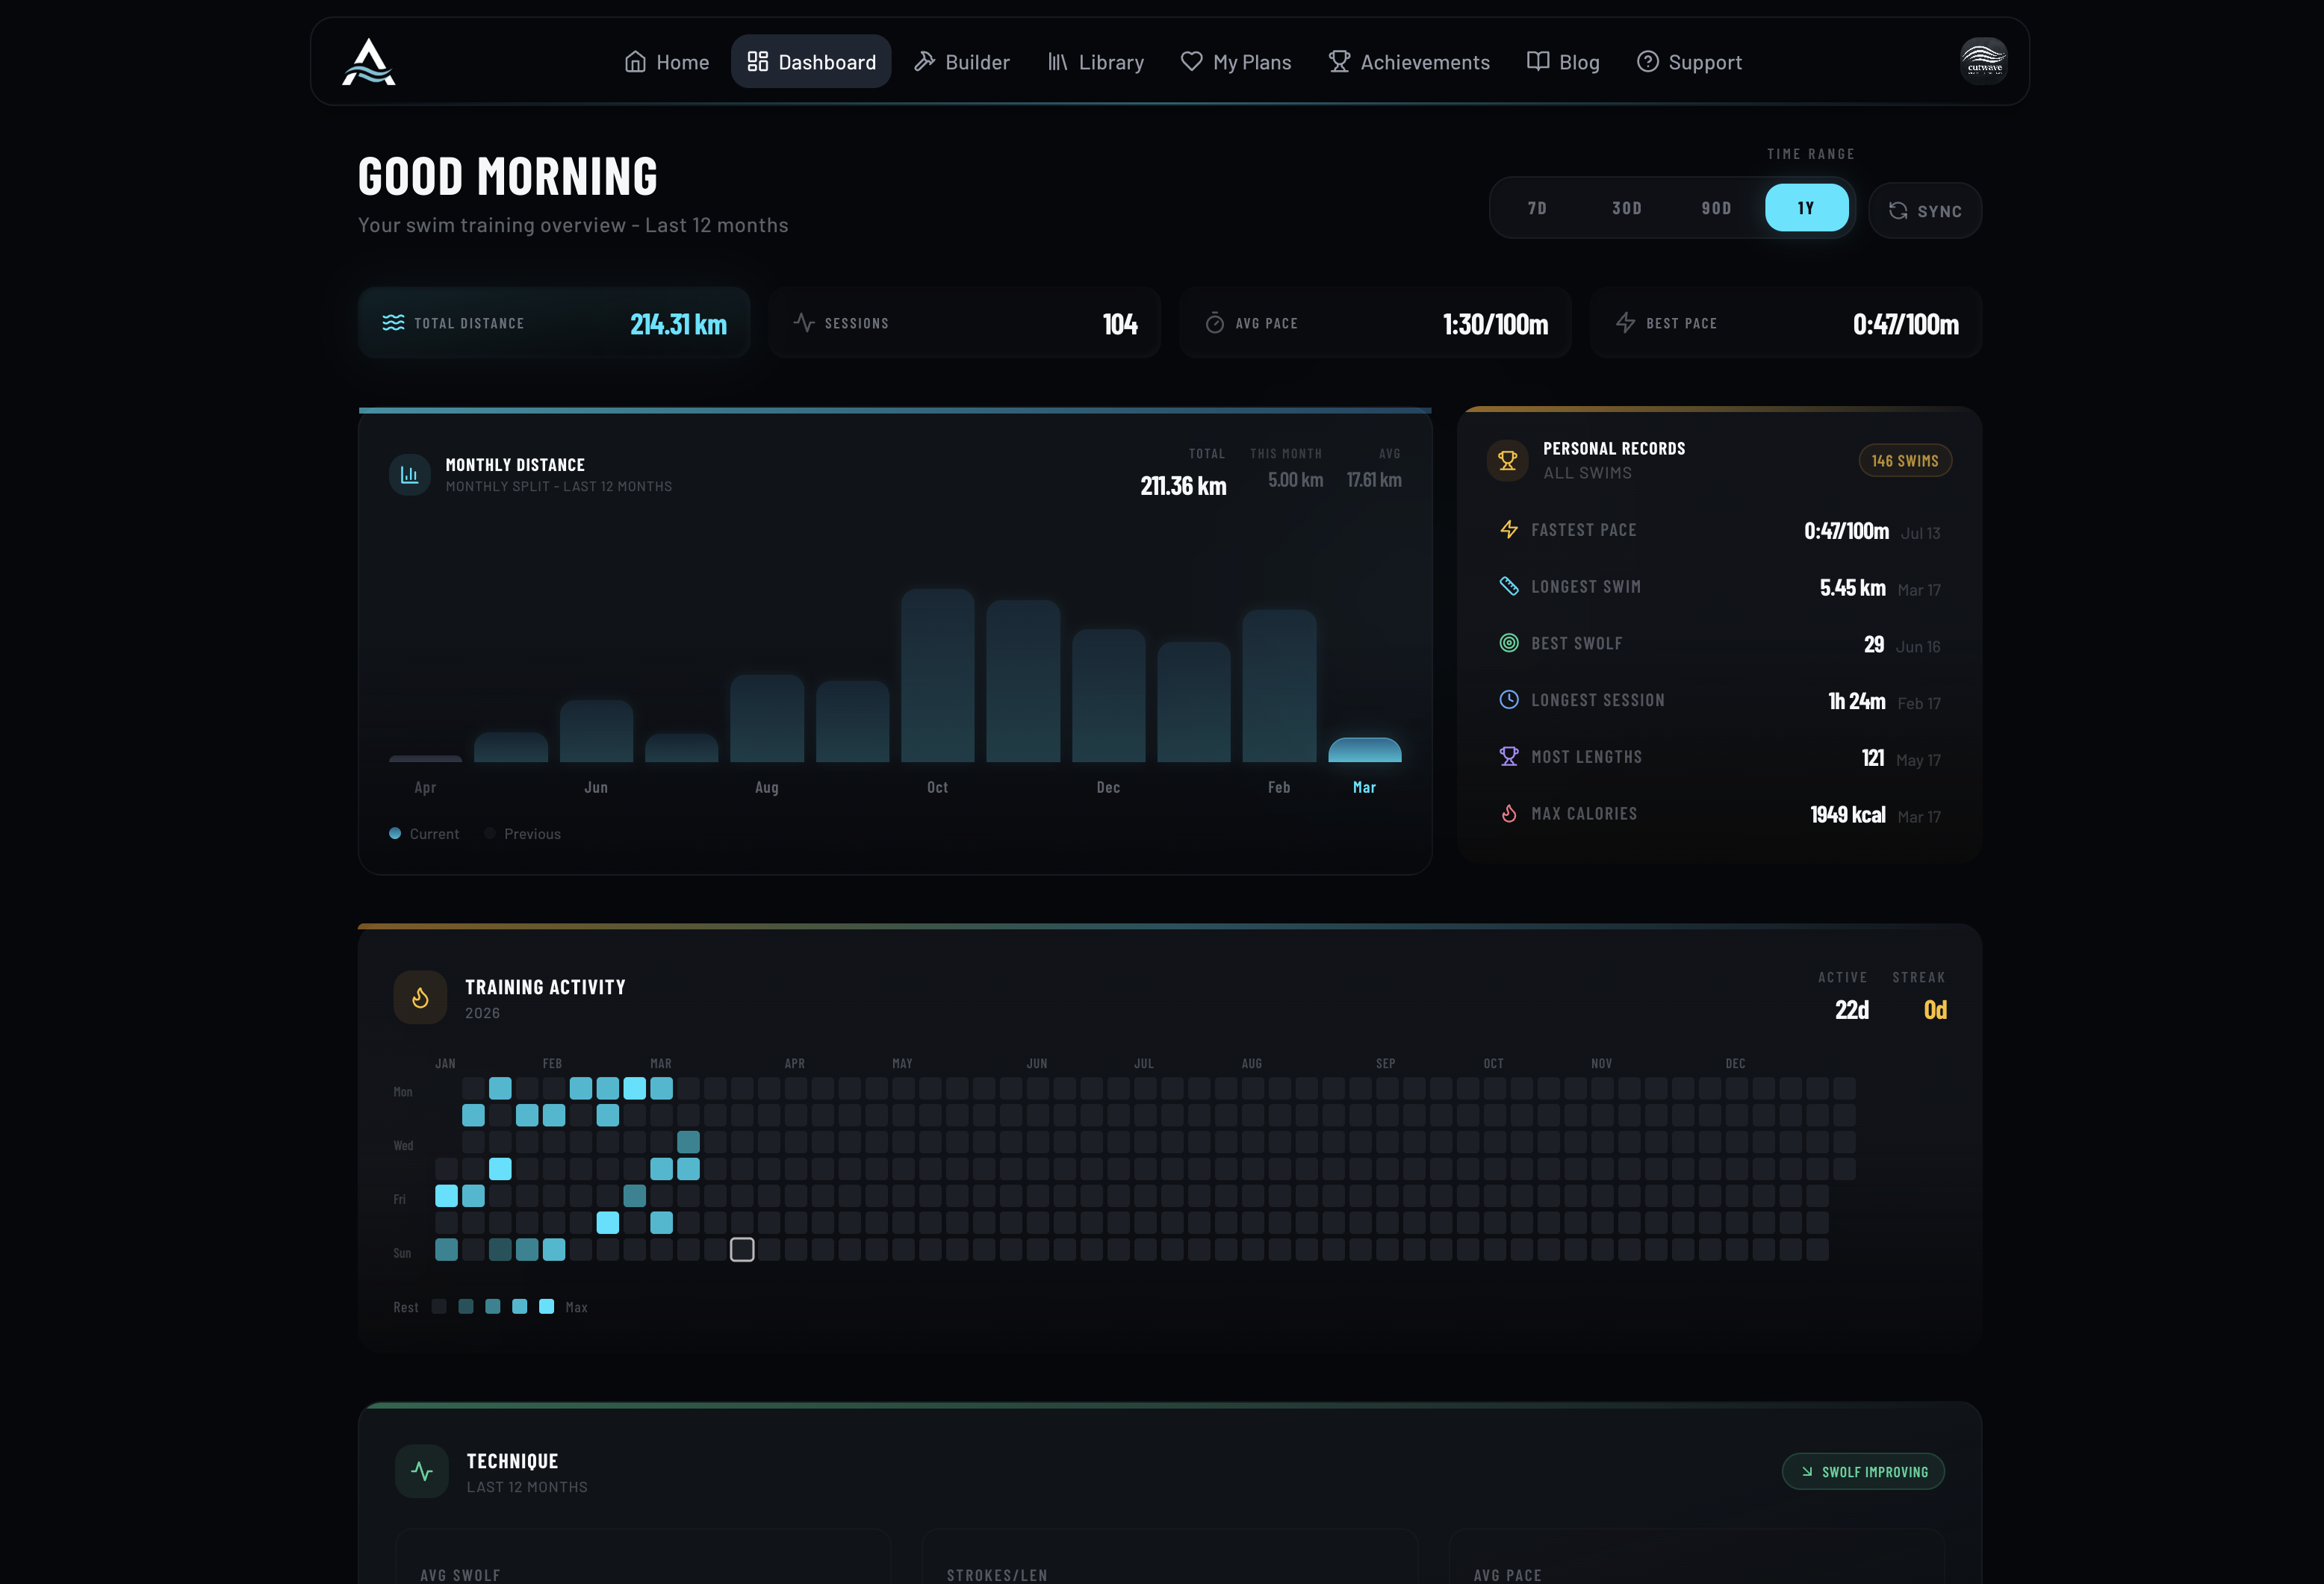
Task: Click the Training Activity flame icon
Action: pyautogui.click(x=420, y=997)
